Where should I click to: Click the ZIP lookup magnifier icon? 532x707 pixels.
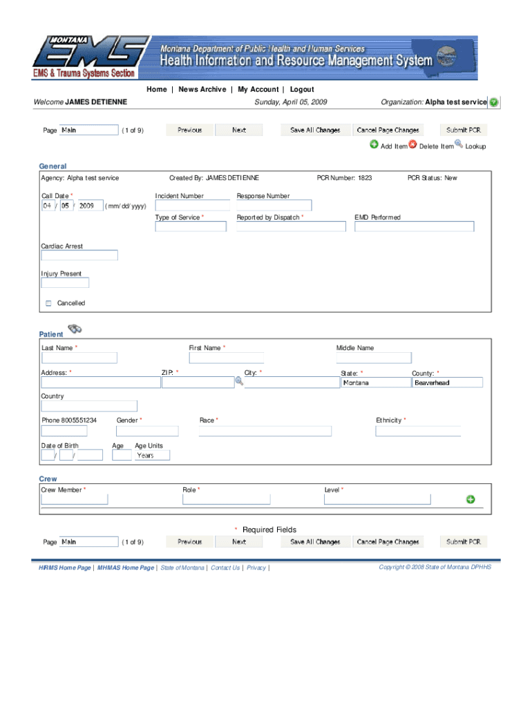pos(239,382)
